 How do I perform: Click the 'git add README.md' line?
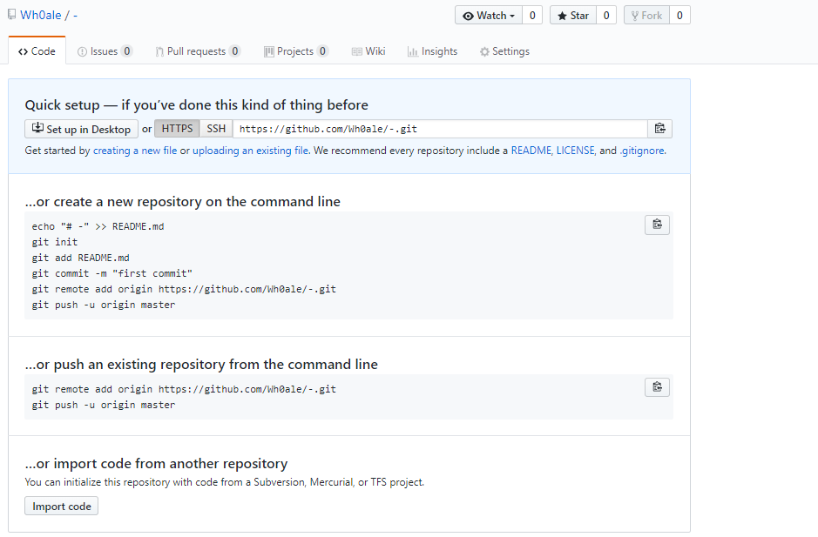80,258
